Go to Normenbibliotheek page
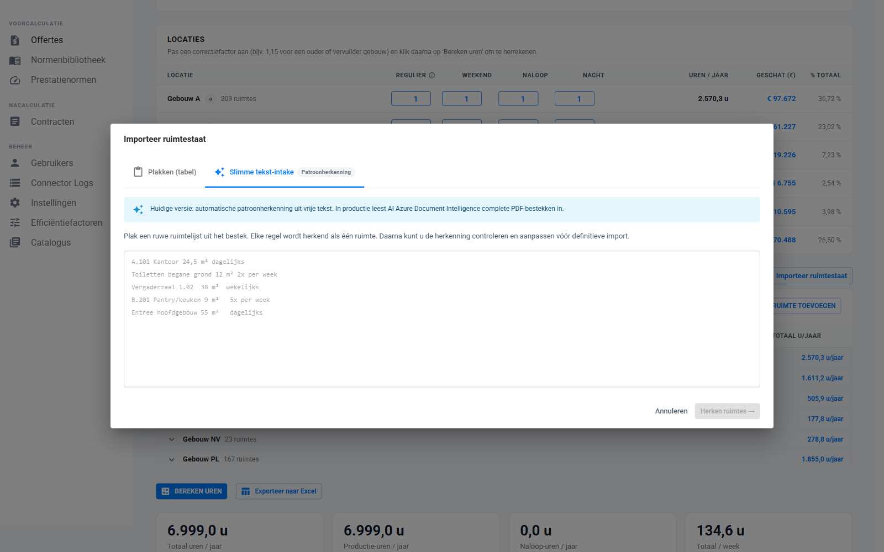Image resolution: width=884 pixels, height=552 pixels. tap(68, 60)
